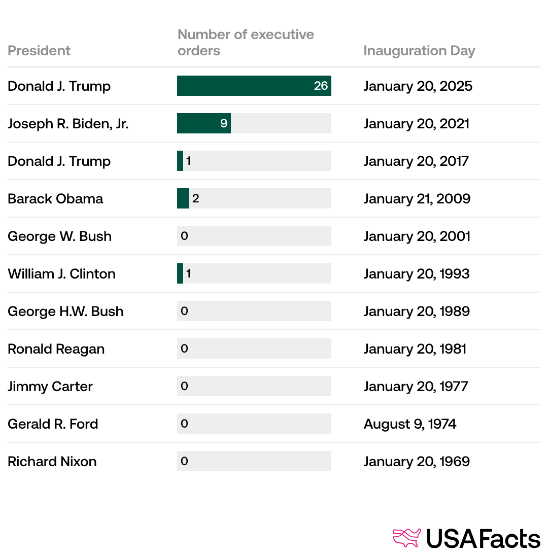
Task: Click the January 21, 2009 date
Action: [x=417, y=199]
